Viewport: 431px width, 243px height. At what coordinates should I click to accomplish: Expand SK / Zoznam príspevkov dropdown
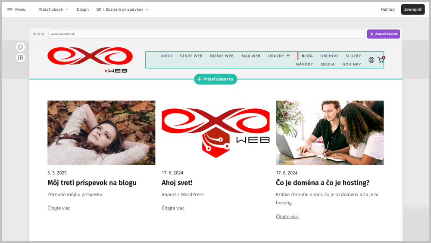pyautogui.click(x=122, y=9)
